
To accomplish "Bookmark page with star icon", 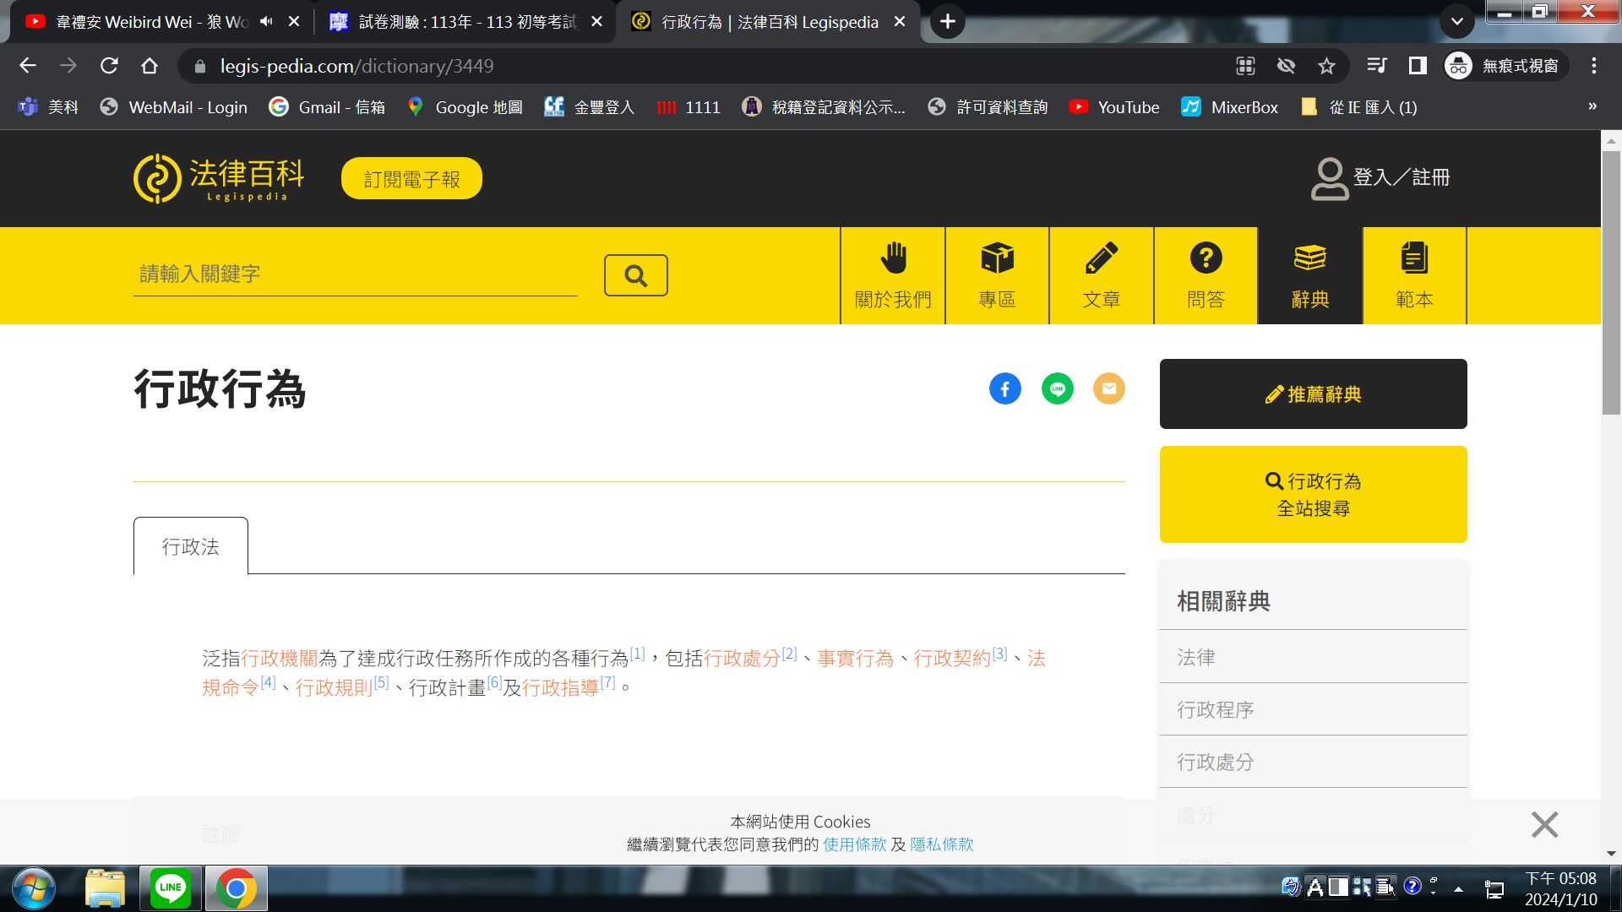I will tap(1326, 66).
